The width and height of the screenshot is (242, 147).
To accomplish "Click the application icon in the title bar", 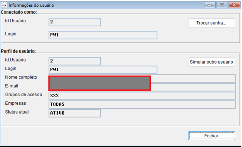I will 4,5.
